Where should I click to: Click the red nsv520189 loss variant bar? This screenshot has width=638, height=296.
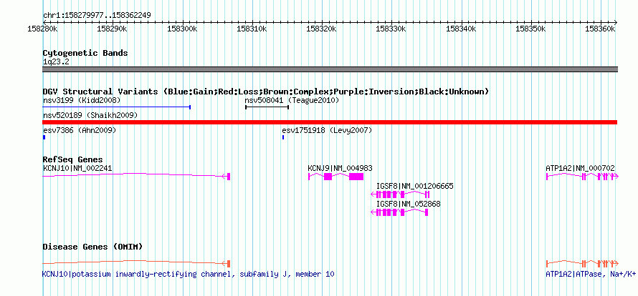tap(330, 122)
